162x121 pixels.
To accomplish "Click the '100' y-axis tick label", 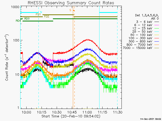I will click(x=16, y=40).
